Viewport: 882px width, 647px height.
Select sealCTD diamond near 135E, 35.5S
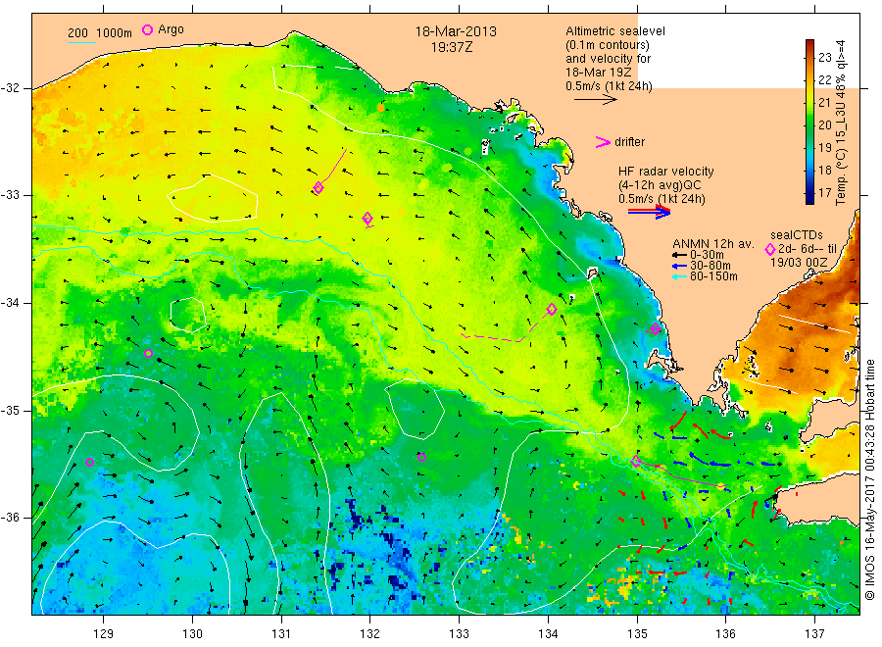636,461
